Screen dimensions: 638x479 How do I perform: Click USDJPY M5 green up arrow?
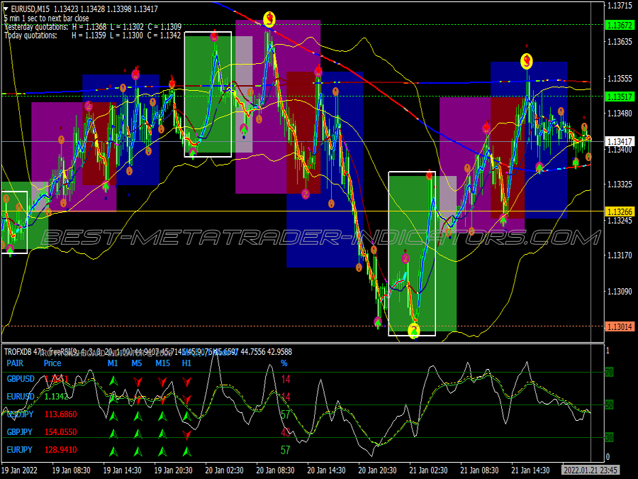138,417
